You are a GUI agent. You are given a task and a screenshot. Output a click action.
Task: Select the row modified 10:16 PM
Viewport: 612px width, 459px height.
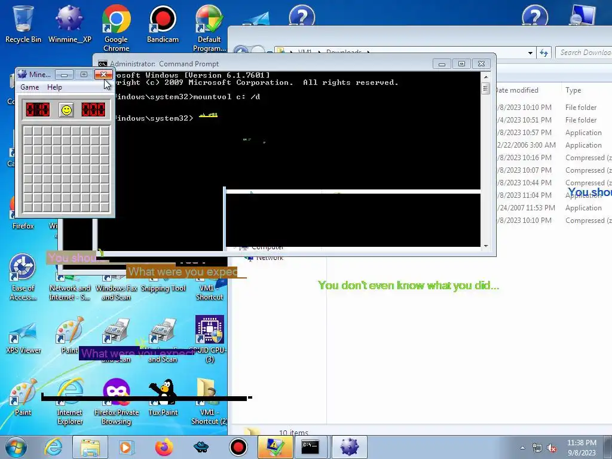coord(554,157)
